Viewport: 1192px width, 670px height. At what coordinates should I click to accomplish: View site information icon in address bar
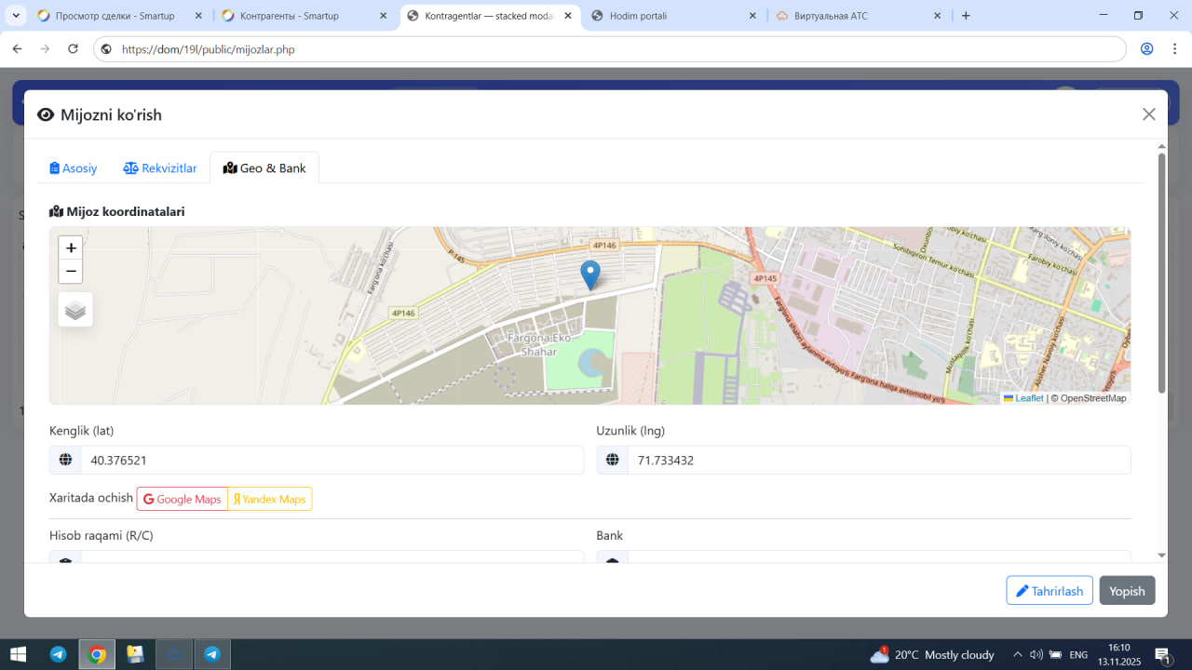click(106, 49)
